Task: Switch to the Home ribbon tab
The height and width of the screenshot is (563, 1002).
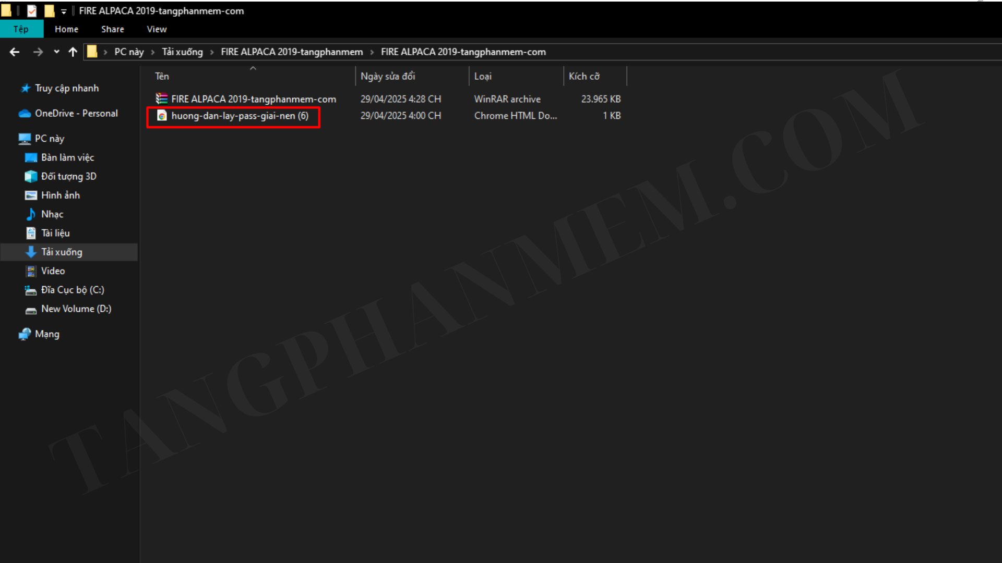Action: [66, 29]
